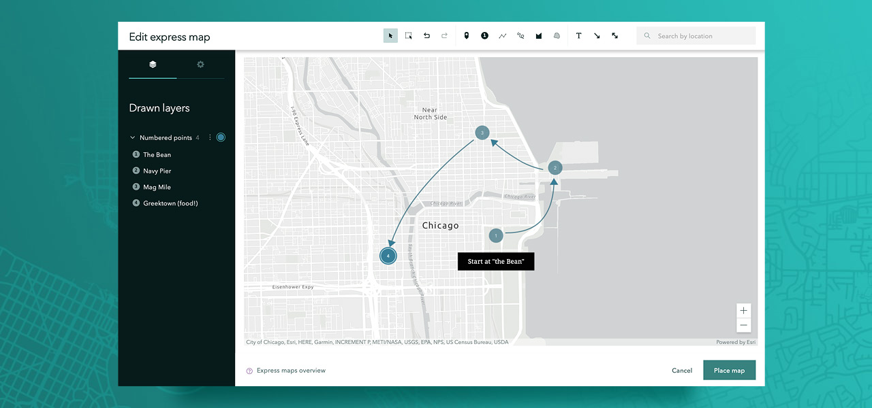This screenshot has height=408, width=872.
Task: Choose the marquee box select tool
Action: click(409, 36)
